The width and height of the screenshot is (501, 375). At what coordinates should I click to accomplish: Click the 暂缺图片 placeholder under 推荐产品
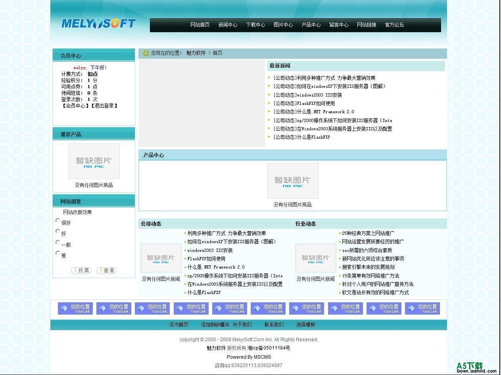pyautogui.click(x=94, y=161)
